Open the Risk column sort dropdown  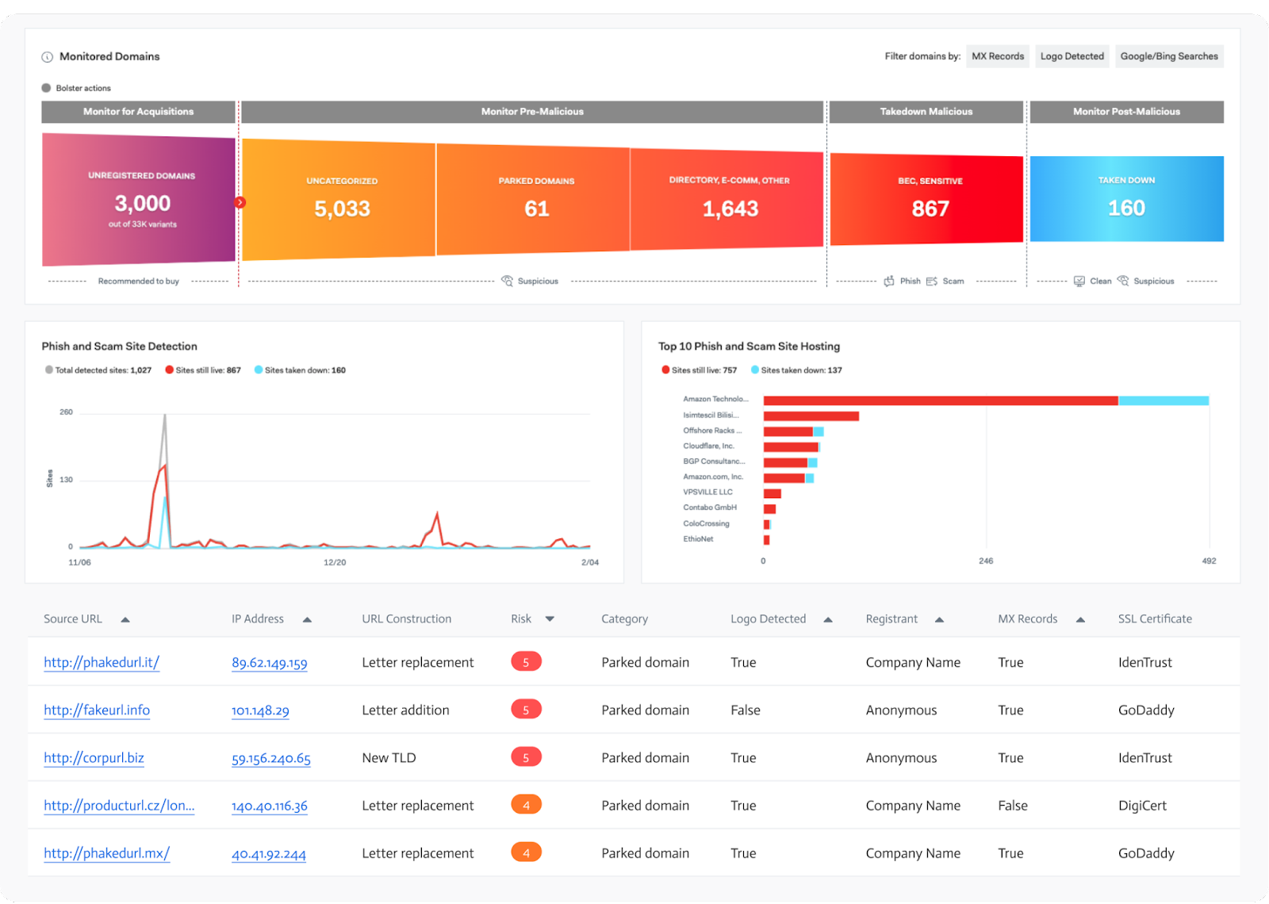point(550,619)
